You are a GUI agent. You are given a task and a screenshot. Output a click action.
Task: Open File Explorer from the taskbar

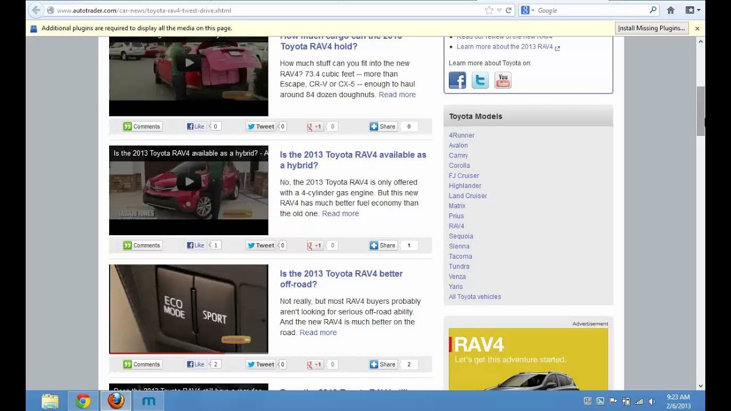[x=50, y=401]
